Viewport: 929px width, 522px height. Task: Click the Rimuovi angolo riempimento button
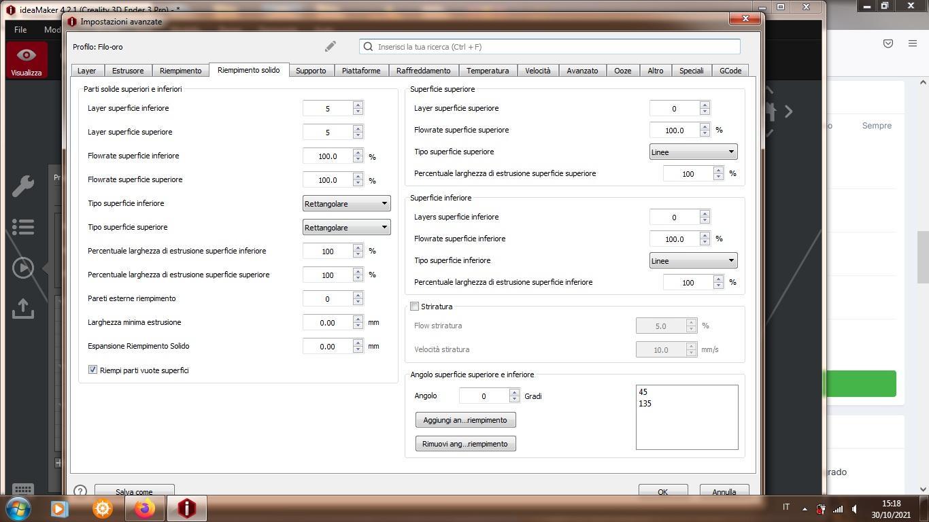click(x=465, y=444)
